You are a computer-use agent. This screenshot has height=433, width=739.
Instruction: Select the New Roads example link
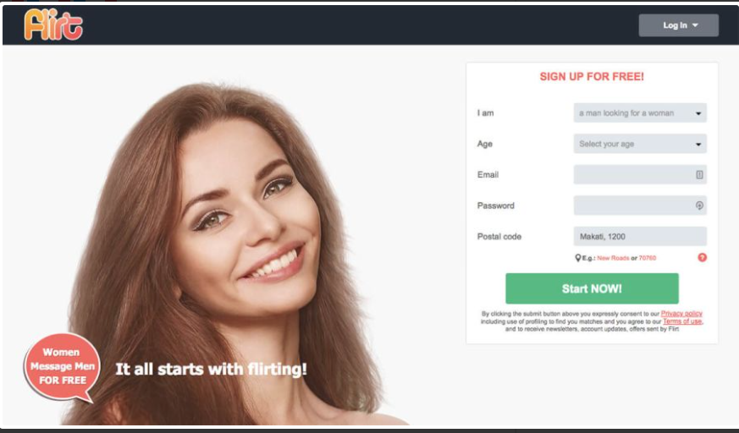pos(613,258)
